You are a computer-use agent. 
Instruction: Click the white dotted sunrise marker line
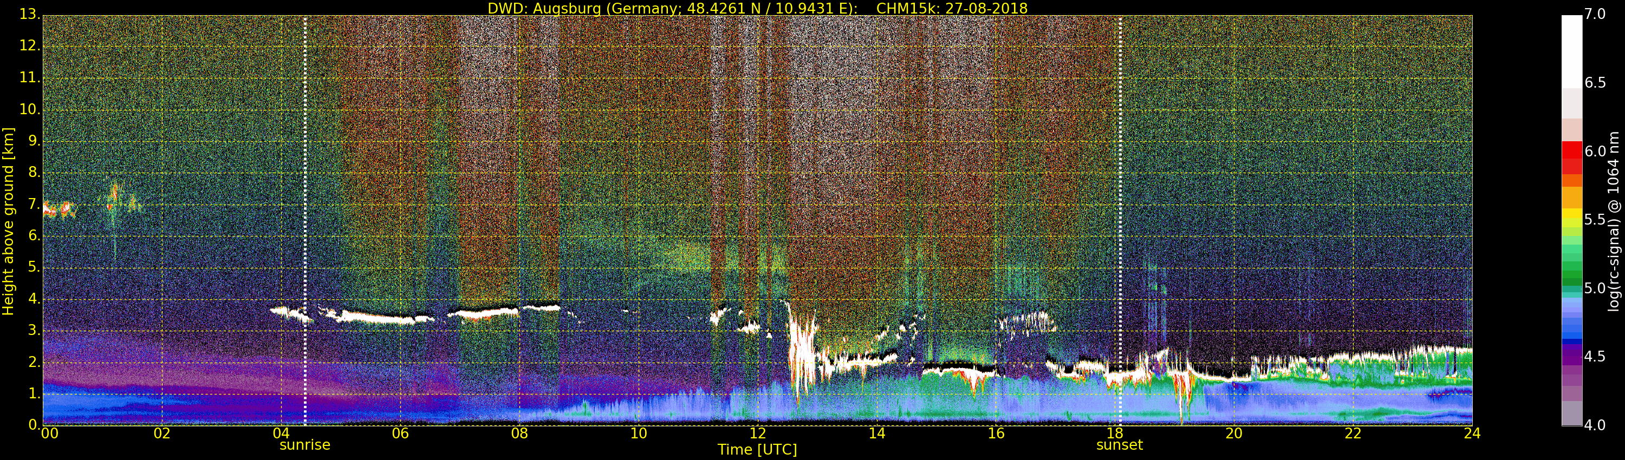click(305, 221)
